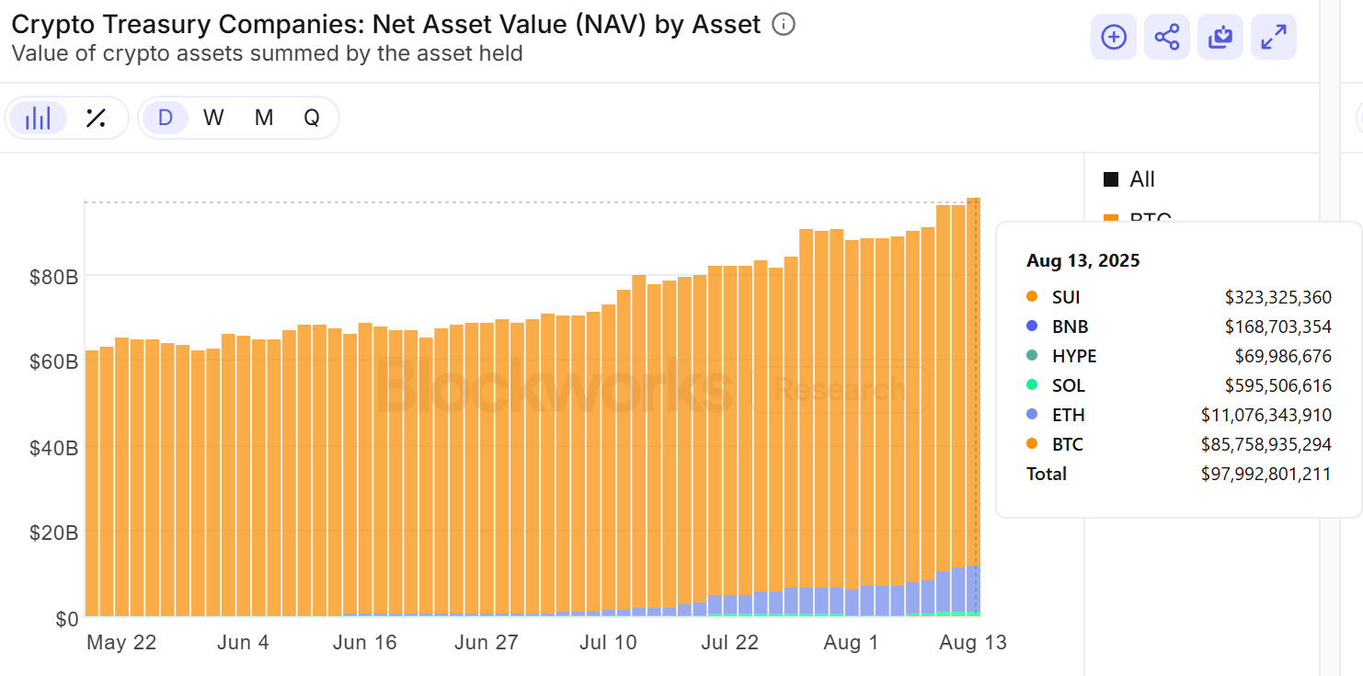Screen dimensions: 1363x676
Task: Toggle the All legend entry
Action: pos(1142,179)
